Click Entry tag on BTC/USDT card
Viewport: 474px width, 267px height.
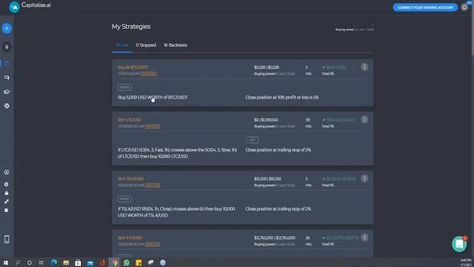[125, 88]
